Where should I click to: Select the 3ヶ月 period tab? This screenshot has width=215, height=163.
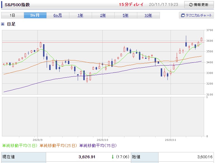[x=35, y=15]
